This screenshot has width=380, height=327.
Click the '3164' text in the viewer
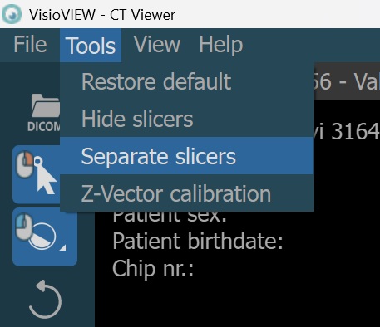[355, 131]
